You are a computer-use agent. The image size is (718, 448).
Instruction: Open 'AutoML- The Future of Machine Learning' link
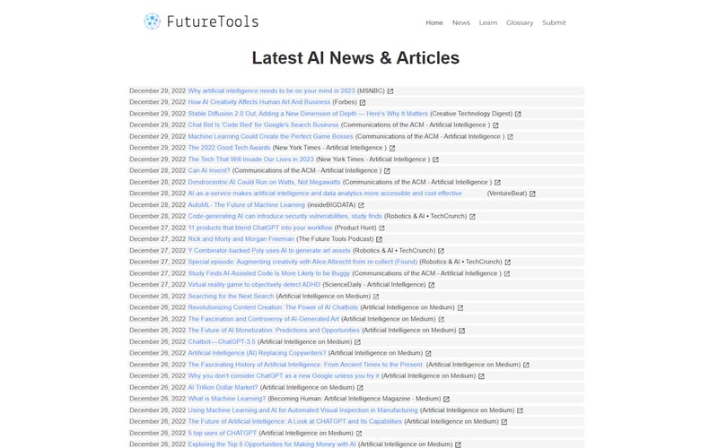point(246,205)
